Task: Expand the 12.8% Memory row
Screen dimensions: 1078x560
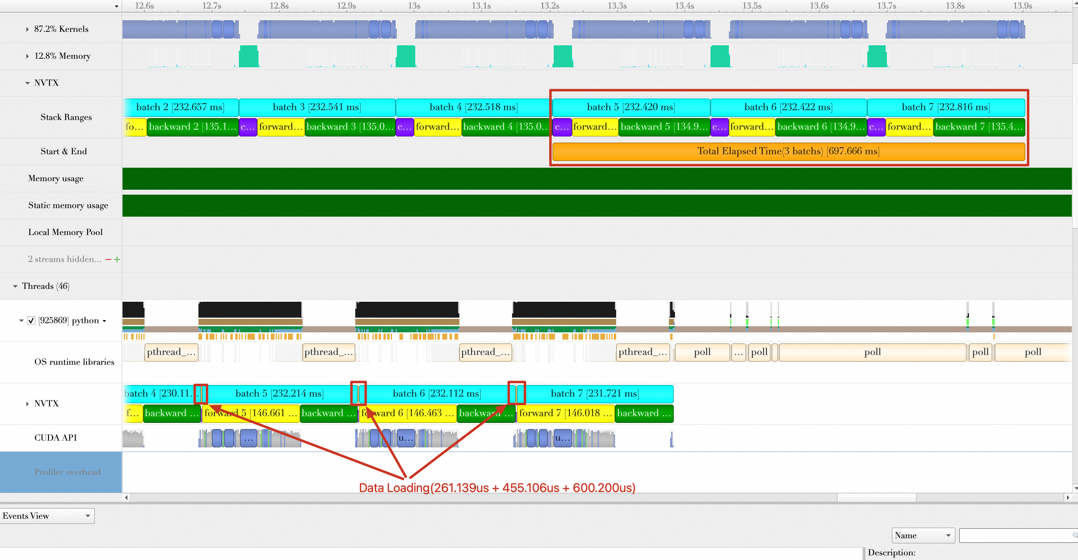Action: (27, 56)
